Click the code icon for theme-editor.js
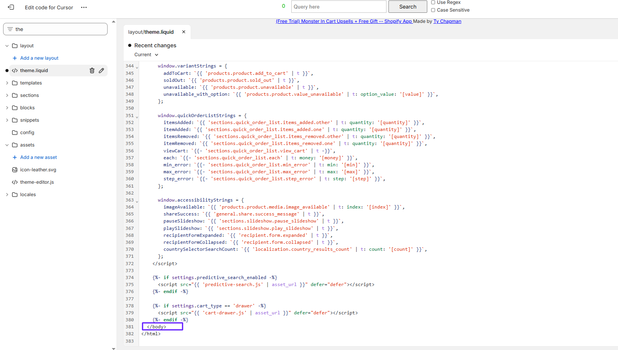This screenshot has height=350, width=618. (15, 182)
